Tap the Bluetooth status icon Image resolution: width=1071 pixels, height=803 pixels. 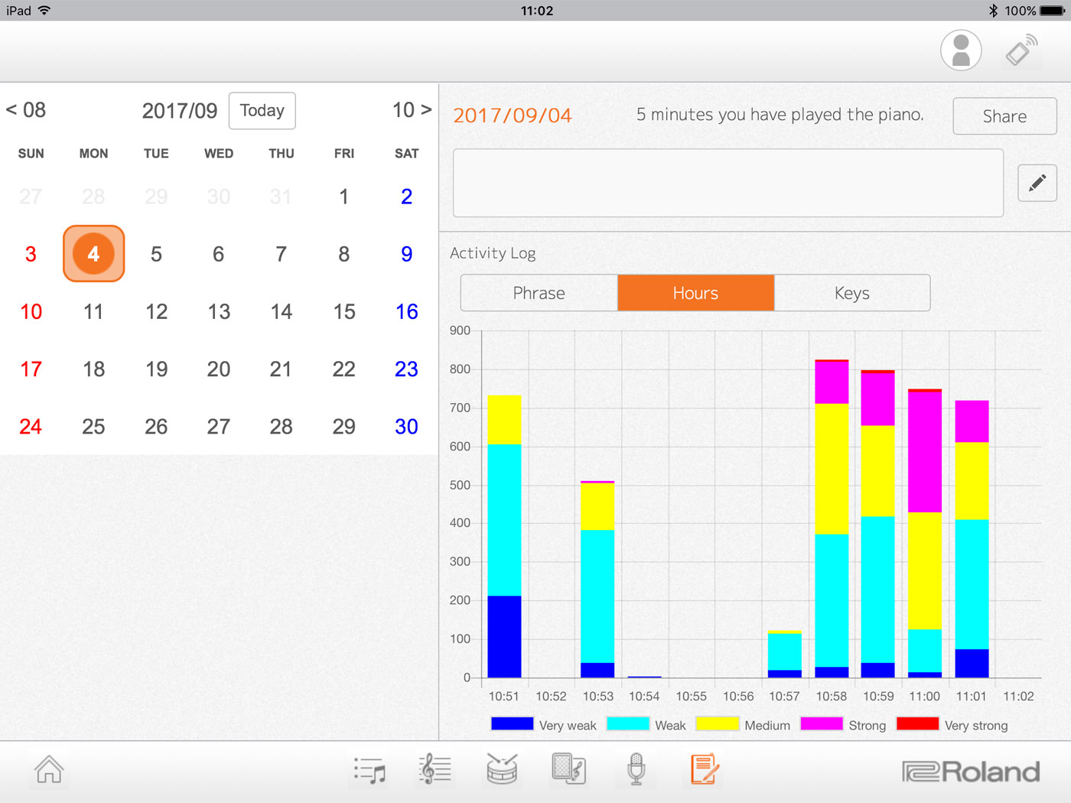[x=993, y=11]
